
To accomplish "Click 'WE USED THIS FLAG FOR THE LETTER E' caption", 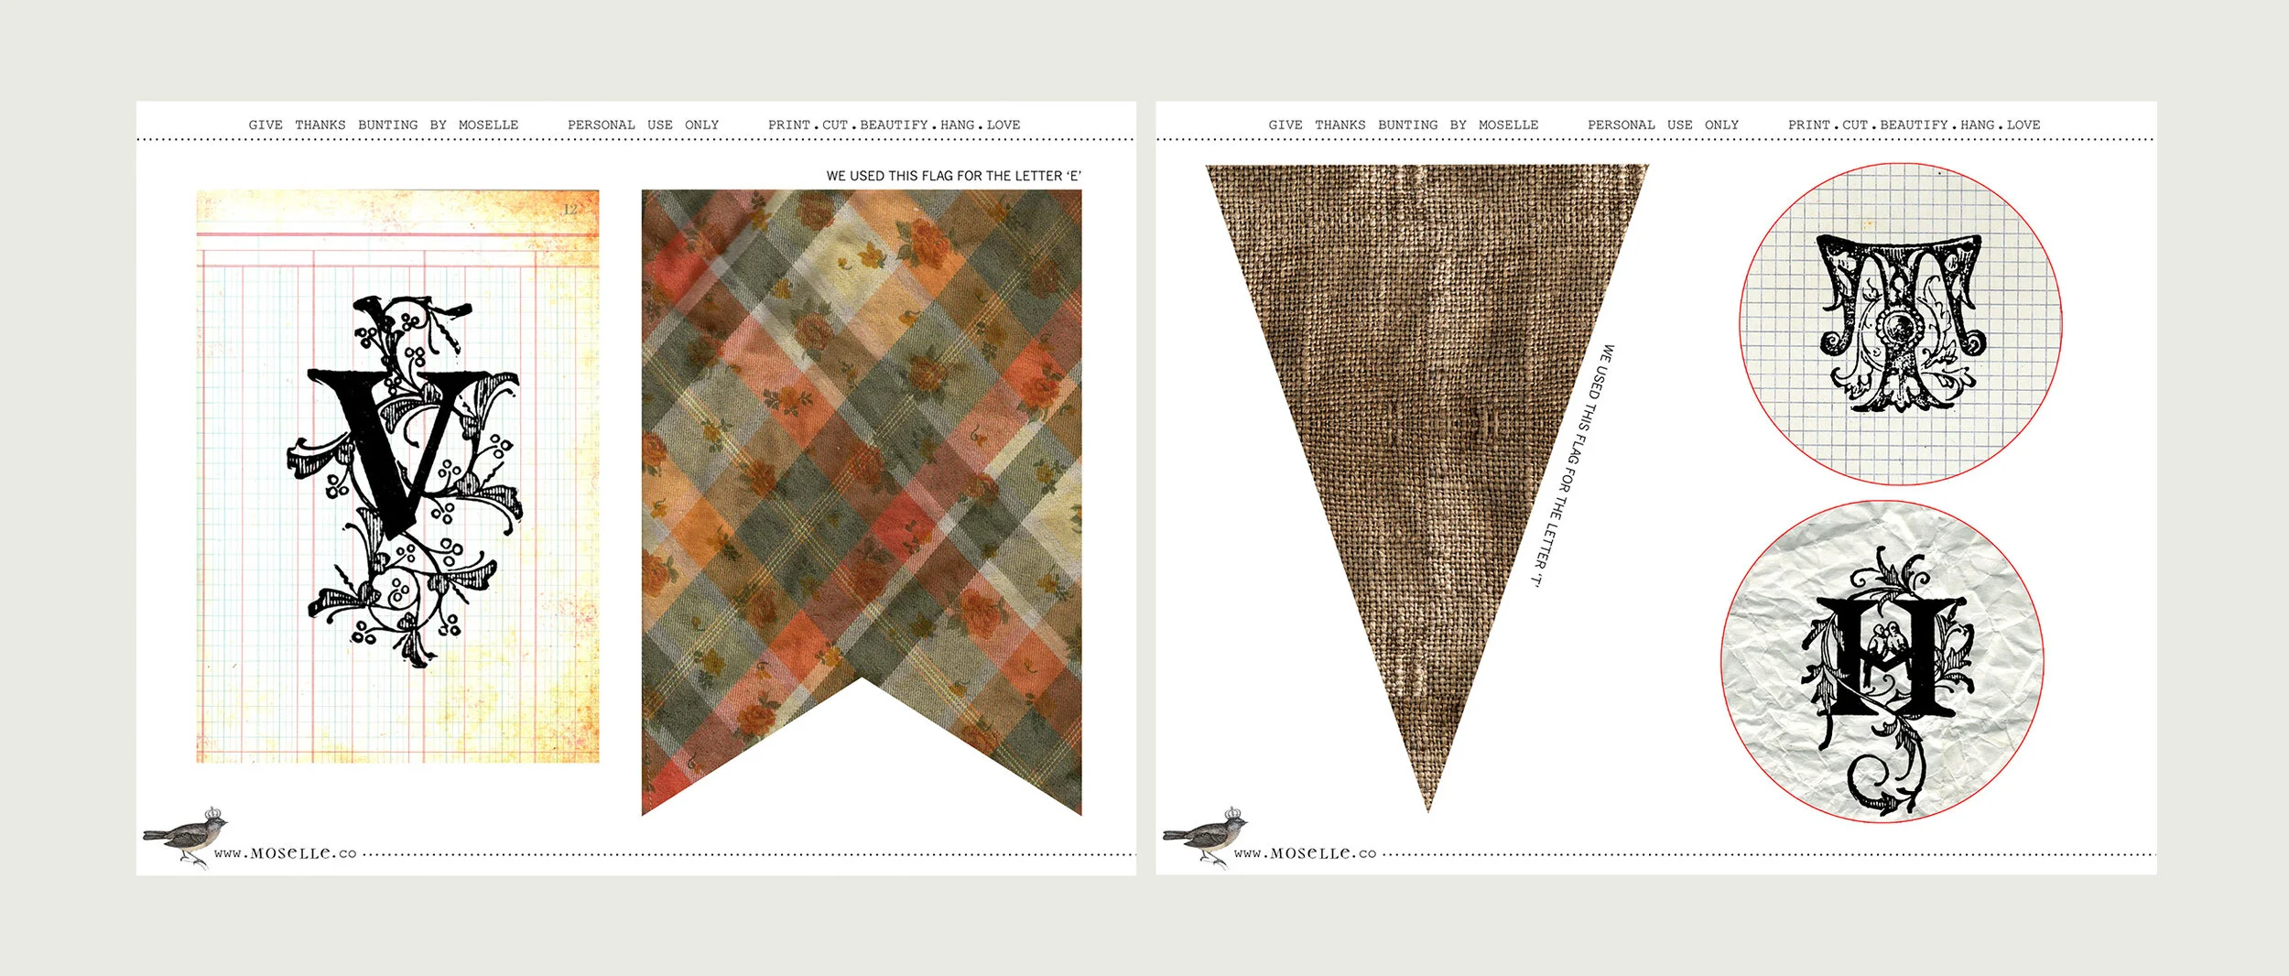I will 953,176.
